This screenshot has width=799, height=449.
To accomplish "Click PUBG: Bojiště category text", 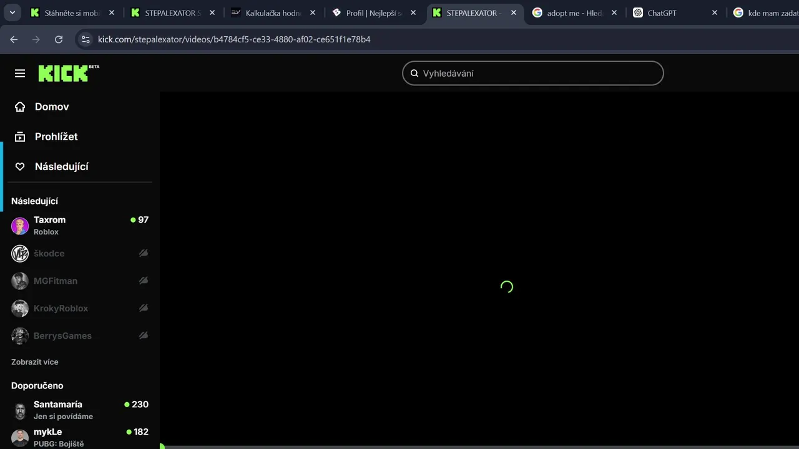I will [x=59, y=444].
